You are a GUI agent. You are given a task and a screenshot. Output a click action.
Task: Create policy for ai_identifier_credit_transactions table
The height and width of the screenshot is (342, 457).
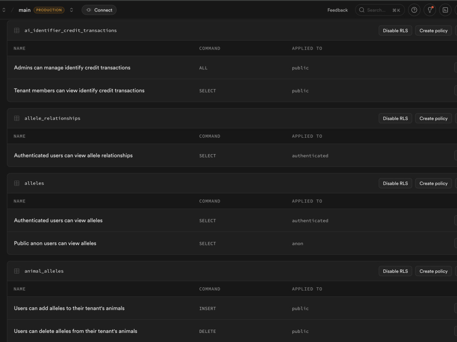point(433,31)
